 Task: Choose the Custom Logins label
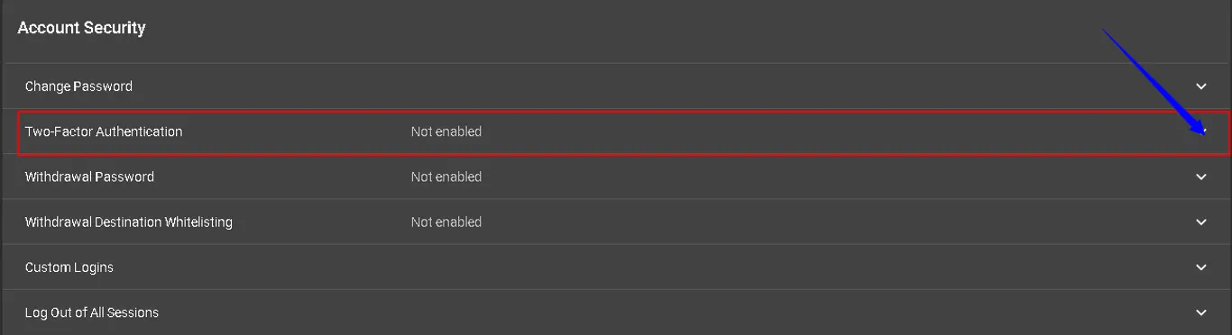(69, 267)
